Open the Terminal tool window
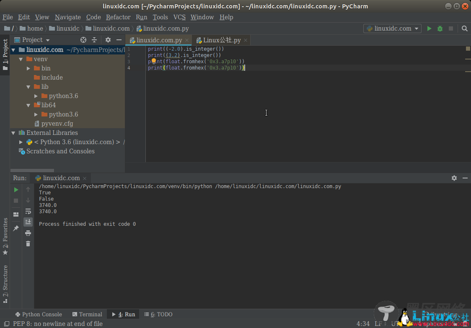The height and width of the screenshot is (328, 471). (x=87, y=315)
